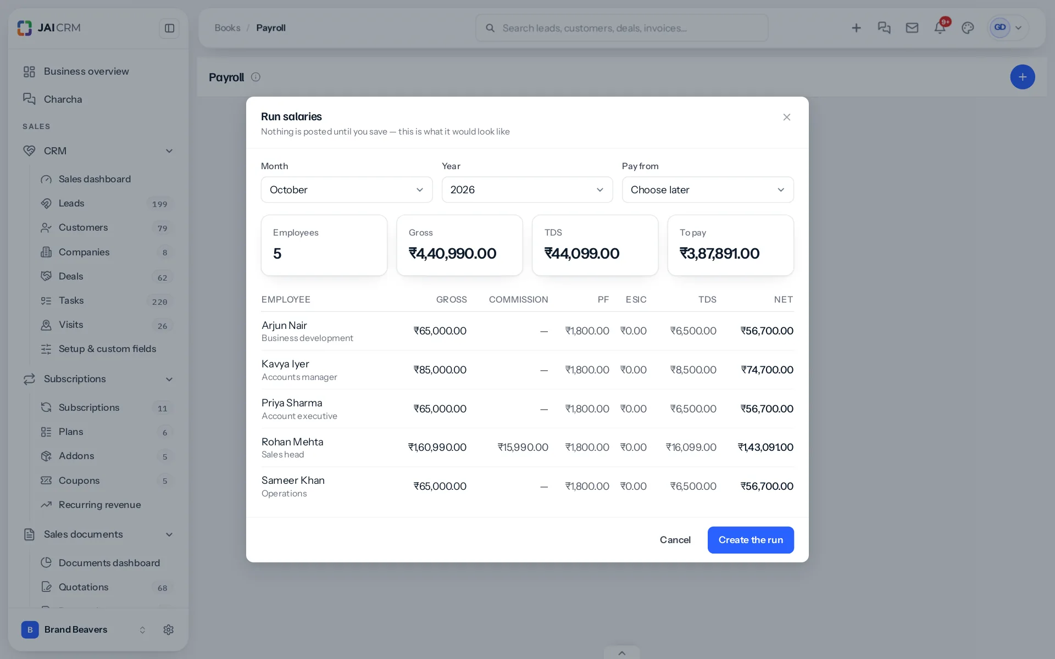
Task: Click the quick add plus icon in the top bar
Action: coord(856,27)
